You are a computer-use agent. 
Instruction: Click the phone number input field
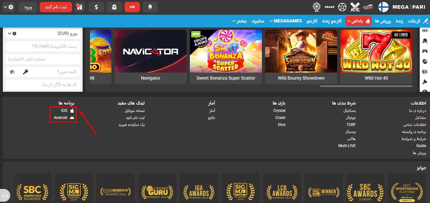pyautogui.click(x=43, y=59)
